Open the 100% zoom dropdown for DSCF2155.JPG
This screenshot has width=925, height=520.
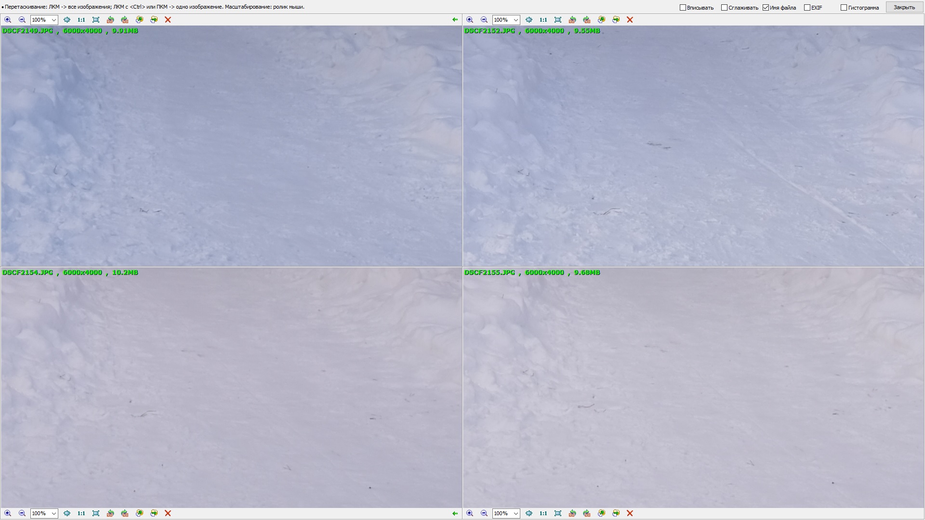pos(516,513)
